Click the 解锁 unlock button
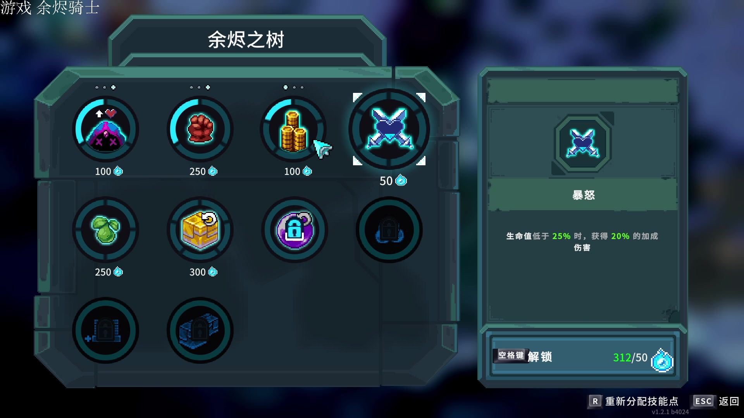 coord(583,356)
